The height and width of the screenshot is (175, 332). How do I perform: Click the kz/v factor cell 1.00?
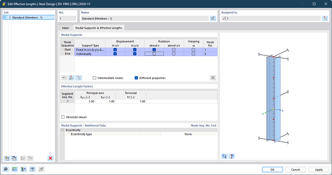pyautogui.click(x=105, y=101)
